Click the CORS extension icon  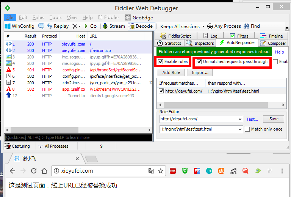(173, 171)
